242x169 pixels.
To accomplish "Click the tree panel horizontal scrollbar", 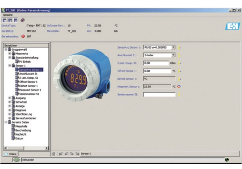I will pos(26,148).
